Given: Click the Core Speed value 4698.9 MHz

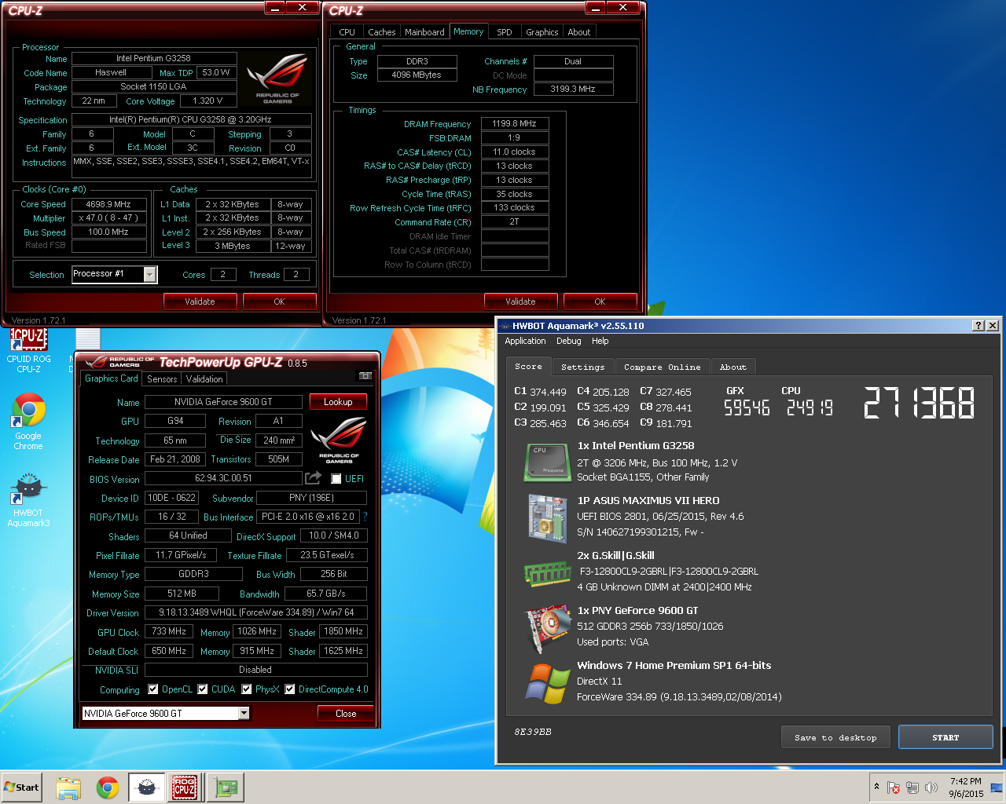Looking at the screenshot, I should [x=108, y=204].
